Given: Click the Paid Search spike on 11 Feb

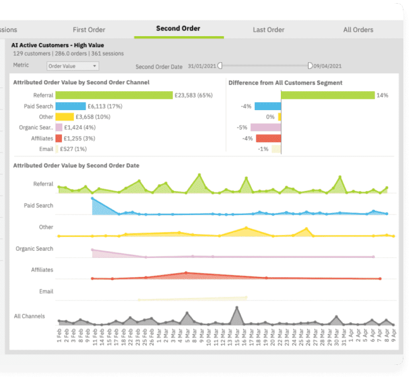Looking at the screenshot, I should [x=92, y=199].
